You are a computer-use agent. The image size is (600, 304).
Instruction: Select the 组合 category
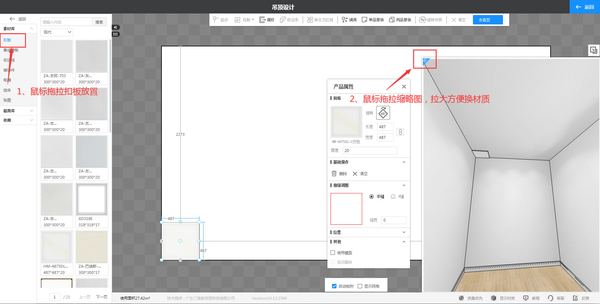(7, 90)
